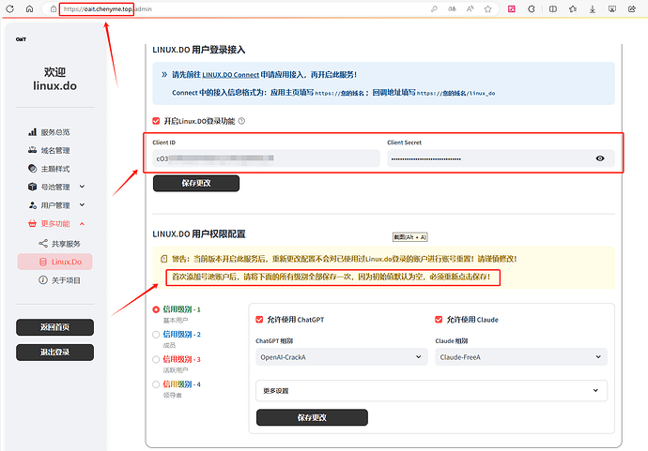Click the LINUX.DO 用户权限配置 heading
The width and height of the screenshot is (648, 451).
click(x=199, y=234)
